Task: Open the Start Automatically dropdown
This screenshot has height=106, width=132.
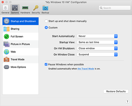Action: (97, 36)
